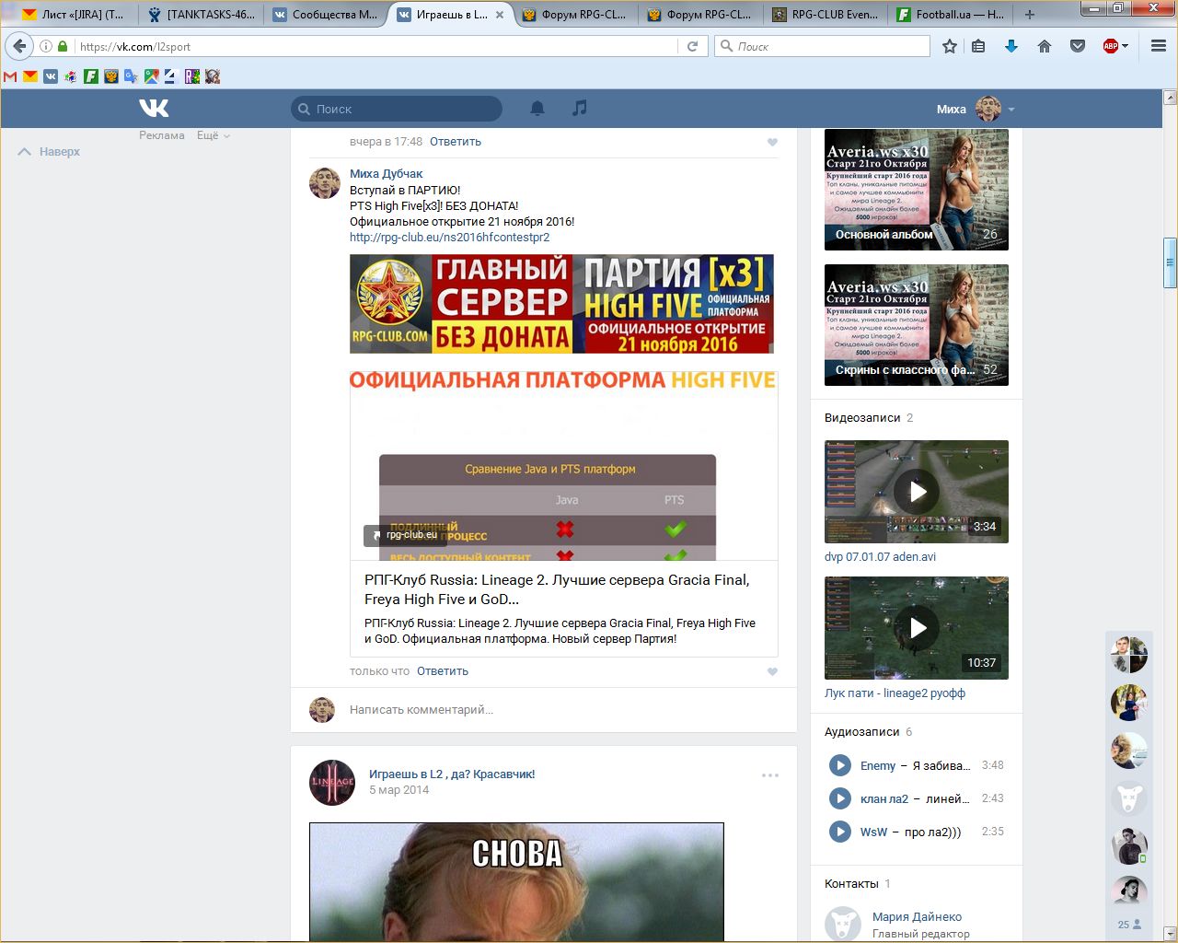Open the Миха profile dropdown menu
The height and width of the screenshot is (943, 1178).
[976, 109]
